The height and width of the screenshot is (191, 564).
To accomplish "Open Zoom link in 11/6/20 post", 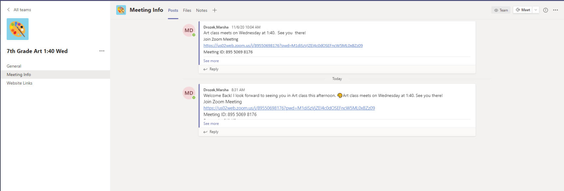I will point(283,46).
